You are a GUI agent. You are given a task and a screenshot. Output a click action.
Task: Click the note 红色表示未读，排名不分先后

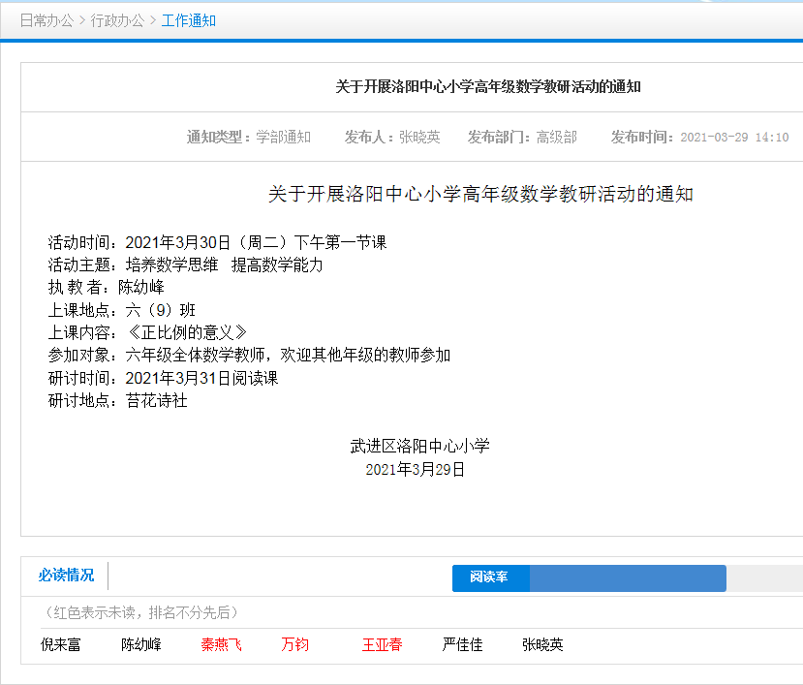pos(141,612)
